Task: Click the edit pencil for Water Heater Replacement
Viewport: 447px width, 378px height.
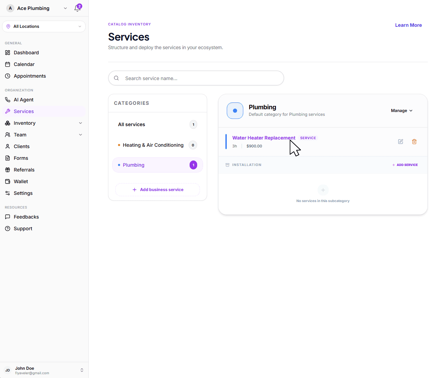Action: [400, 141]
